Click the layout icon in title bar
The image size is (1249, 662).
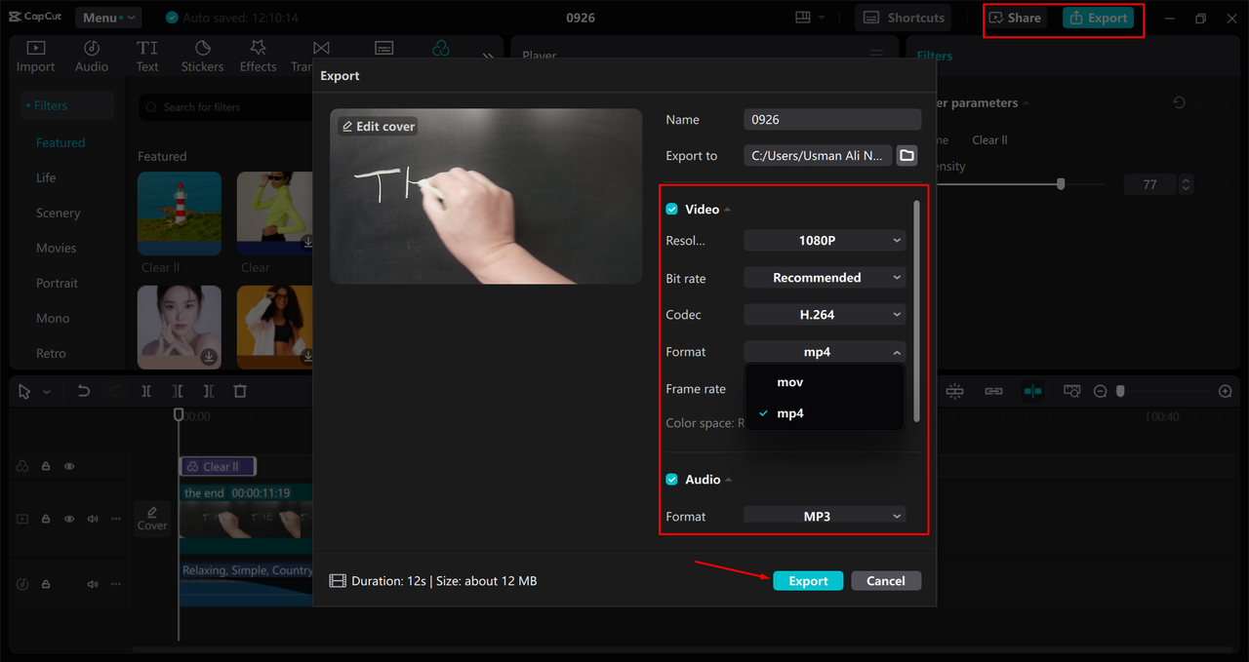click(x=803, y=18)
